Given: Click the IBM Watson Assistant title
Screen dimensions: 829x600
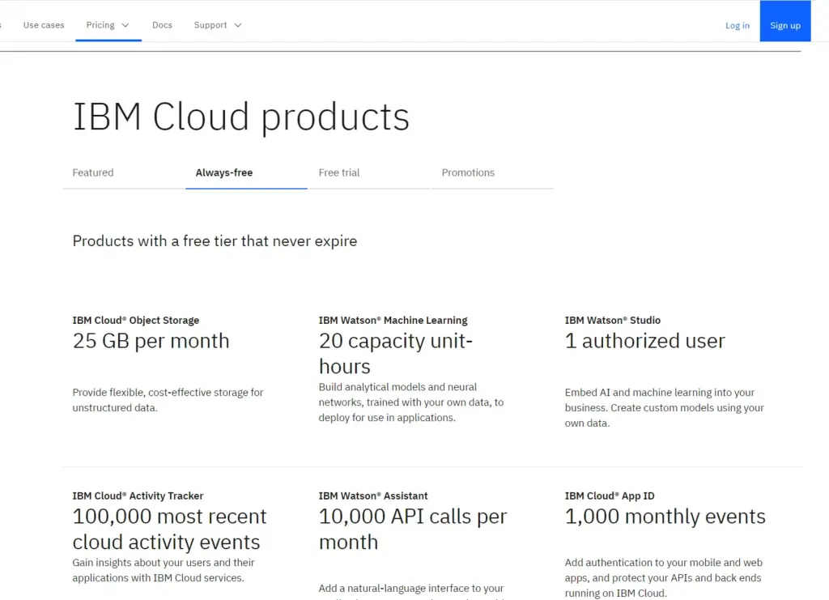Looking at the screenshot, I should point(372,496).
